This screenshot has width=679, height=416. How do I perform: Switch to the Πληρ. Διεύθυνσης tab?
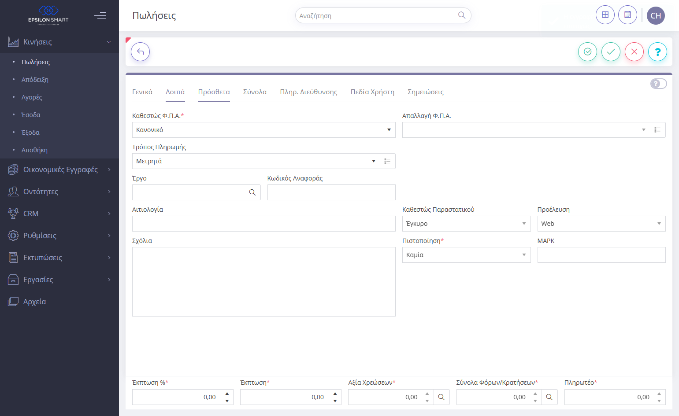point(308,92)
